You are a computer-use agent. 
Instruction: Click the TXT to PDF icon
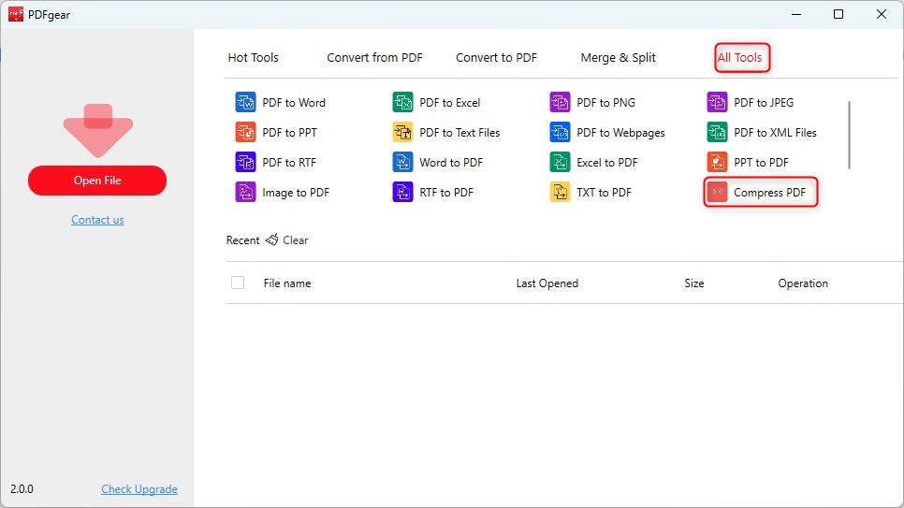coord(560,193)
